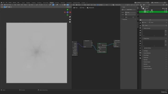
Task: Open the Scene properties tab icon
Action: point(140,33)
